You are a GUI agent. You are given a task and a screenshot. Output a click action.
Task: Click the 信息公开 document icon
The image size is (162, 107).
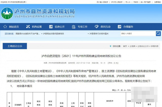50,27
